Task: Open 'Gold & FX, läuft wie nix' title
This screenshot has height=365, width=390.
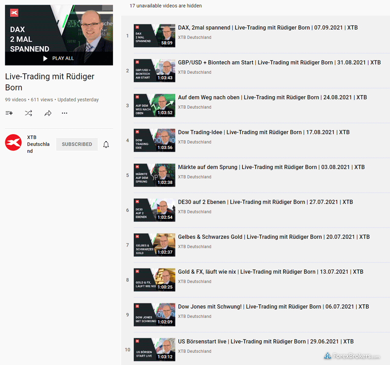Action: [x=271, y=272]
